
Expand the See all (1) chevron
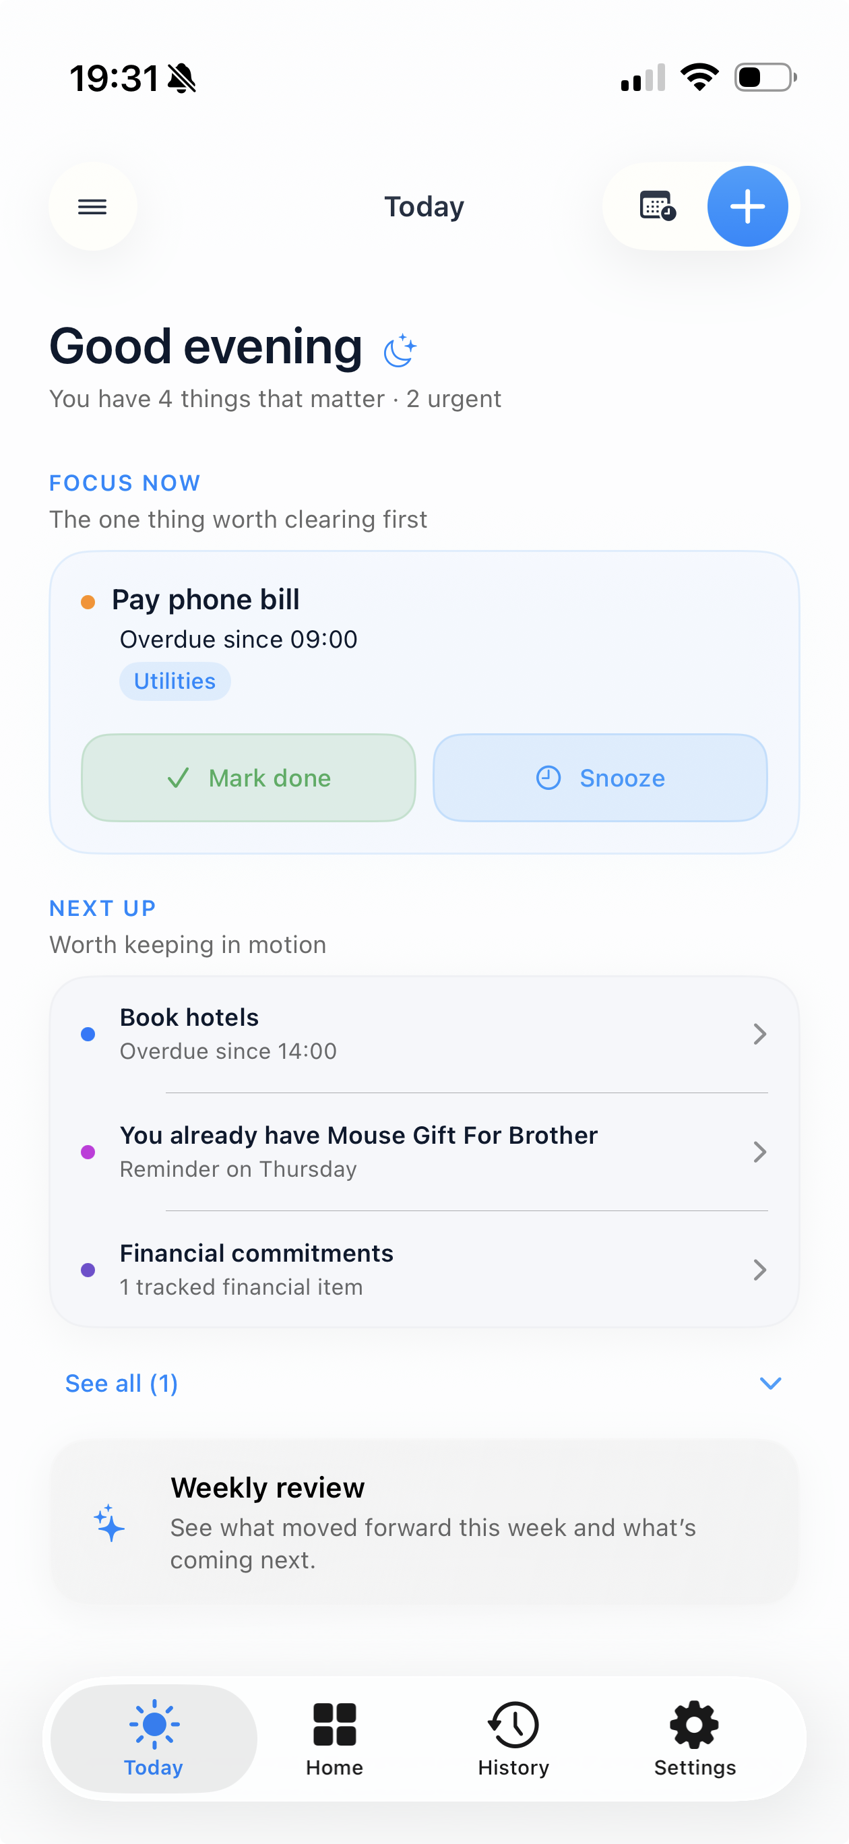[769, 1383]
